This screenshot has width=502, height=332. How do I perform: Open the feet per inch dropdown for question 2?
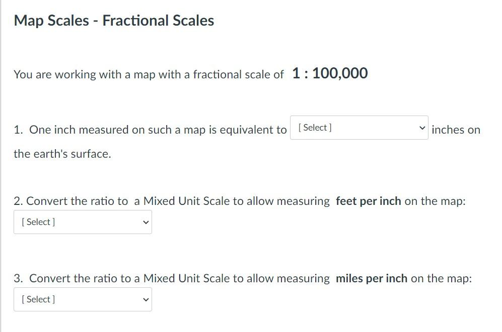83,222
